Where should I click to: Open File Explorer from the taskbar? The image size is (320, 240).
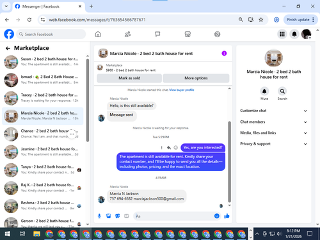click(36, 234)
